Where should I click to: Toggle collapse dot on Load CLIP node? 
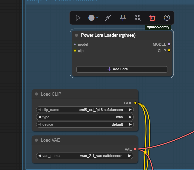click(x=36, y=94)
